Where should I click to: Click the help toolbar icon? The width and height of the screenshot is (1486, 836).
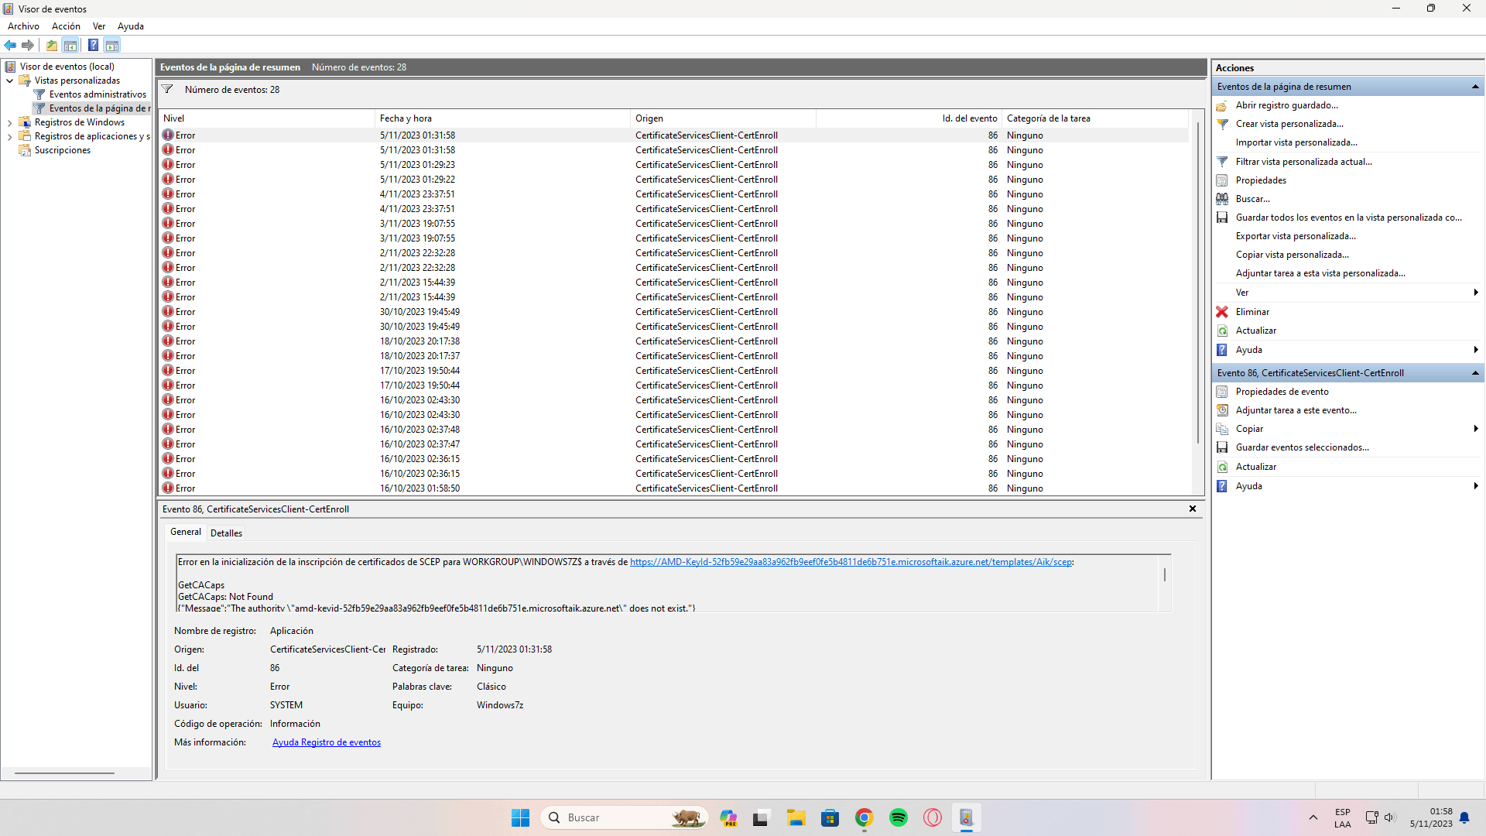point(93,45)
